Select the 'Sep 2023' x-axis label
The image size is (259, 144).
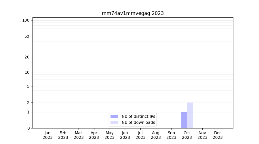click(171, 135)
